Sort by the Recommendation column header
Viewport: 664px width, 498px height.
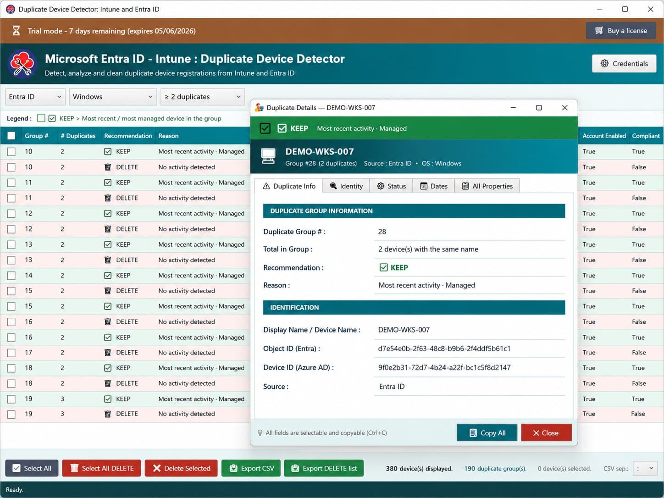pos(128,136)
